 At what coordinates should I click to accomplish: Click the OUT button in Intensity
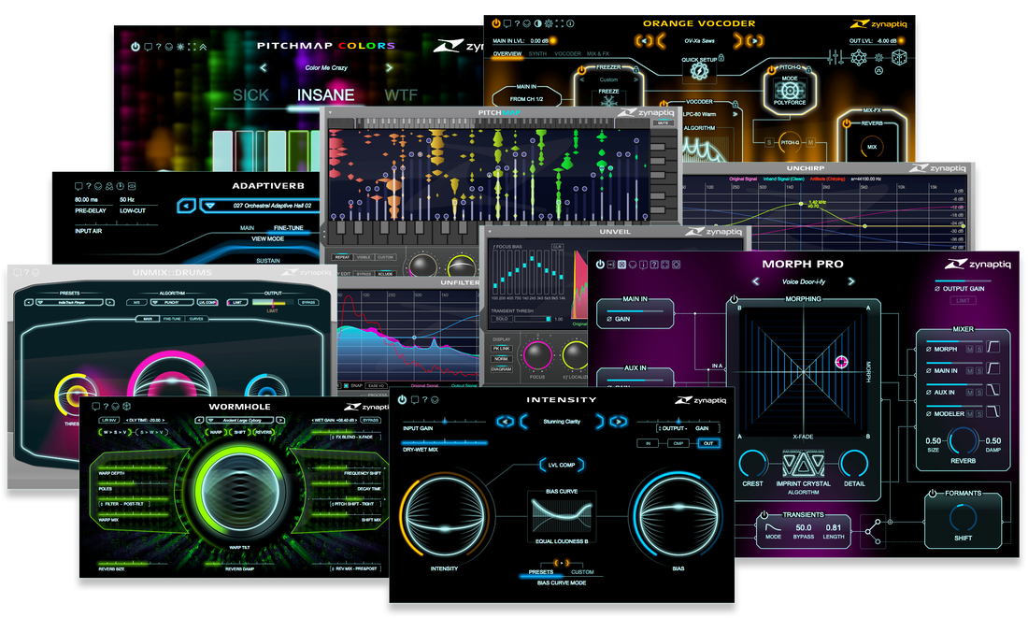pos(708,443)
